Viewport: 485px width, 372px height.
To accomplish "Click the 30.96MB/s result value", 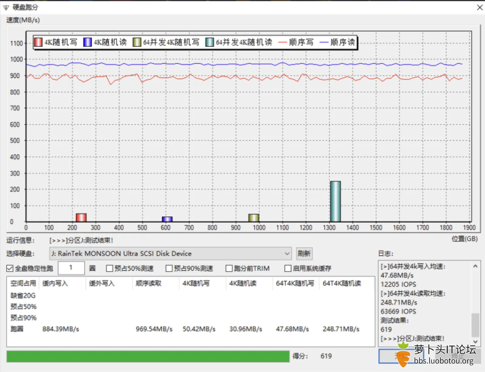I will point(246,329).
